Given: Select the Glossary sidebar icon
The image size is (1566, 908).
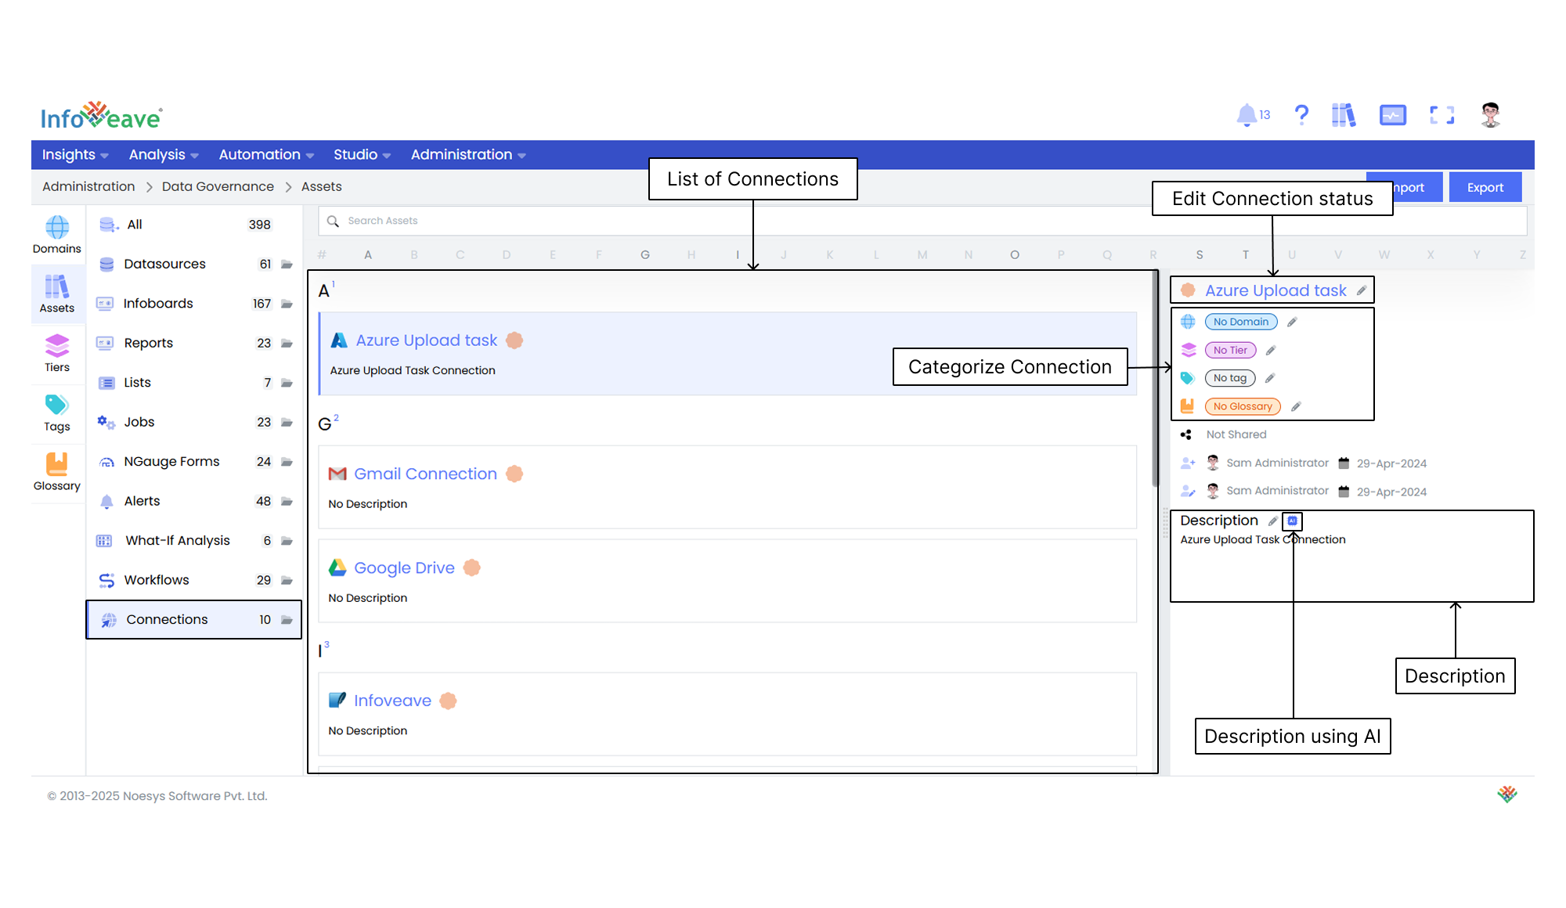Looking at the screenshot, I should [x=57, y=472].
